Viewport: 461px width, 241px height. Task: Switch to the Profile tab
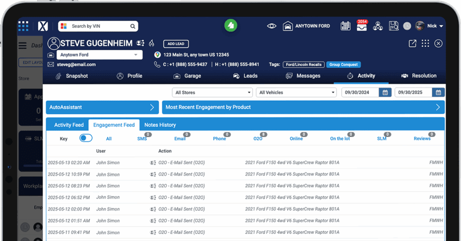(x=129, y=76)
